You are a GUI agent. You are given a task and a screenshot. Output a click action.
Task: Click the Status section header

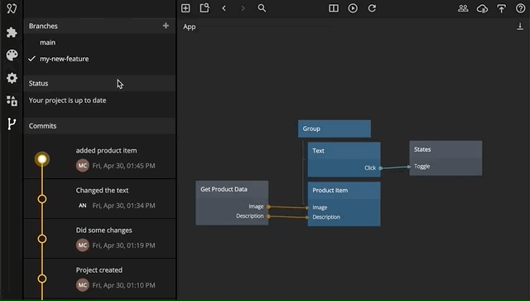click(x=99, y=83)
